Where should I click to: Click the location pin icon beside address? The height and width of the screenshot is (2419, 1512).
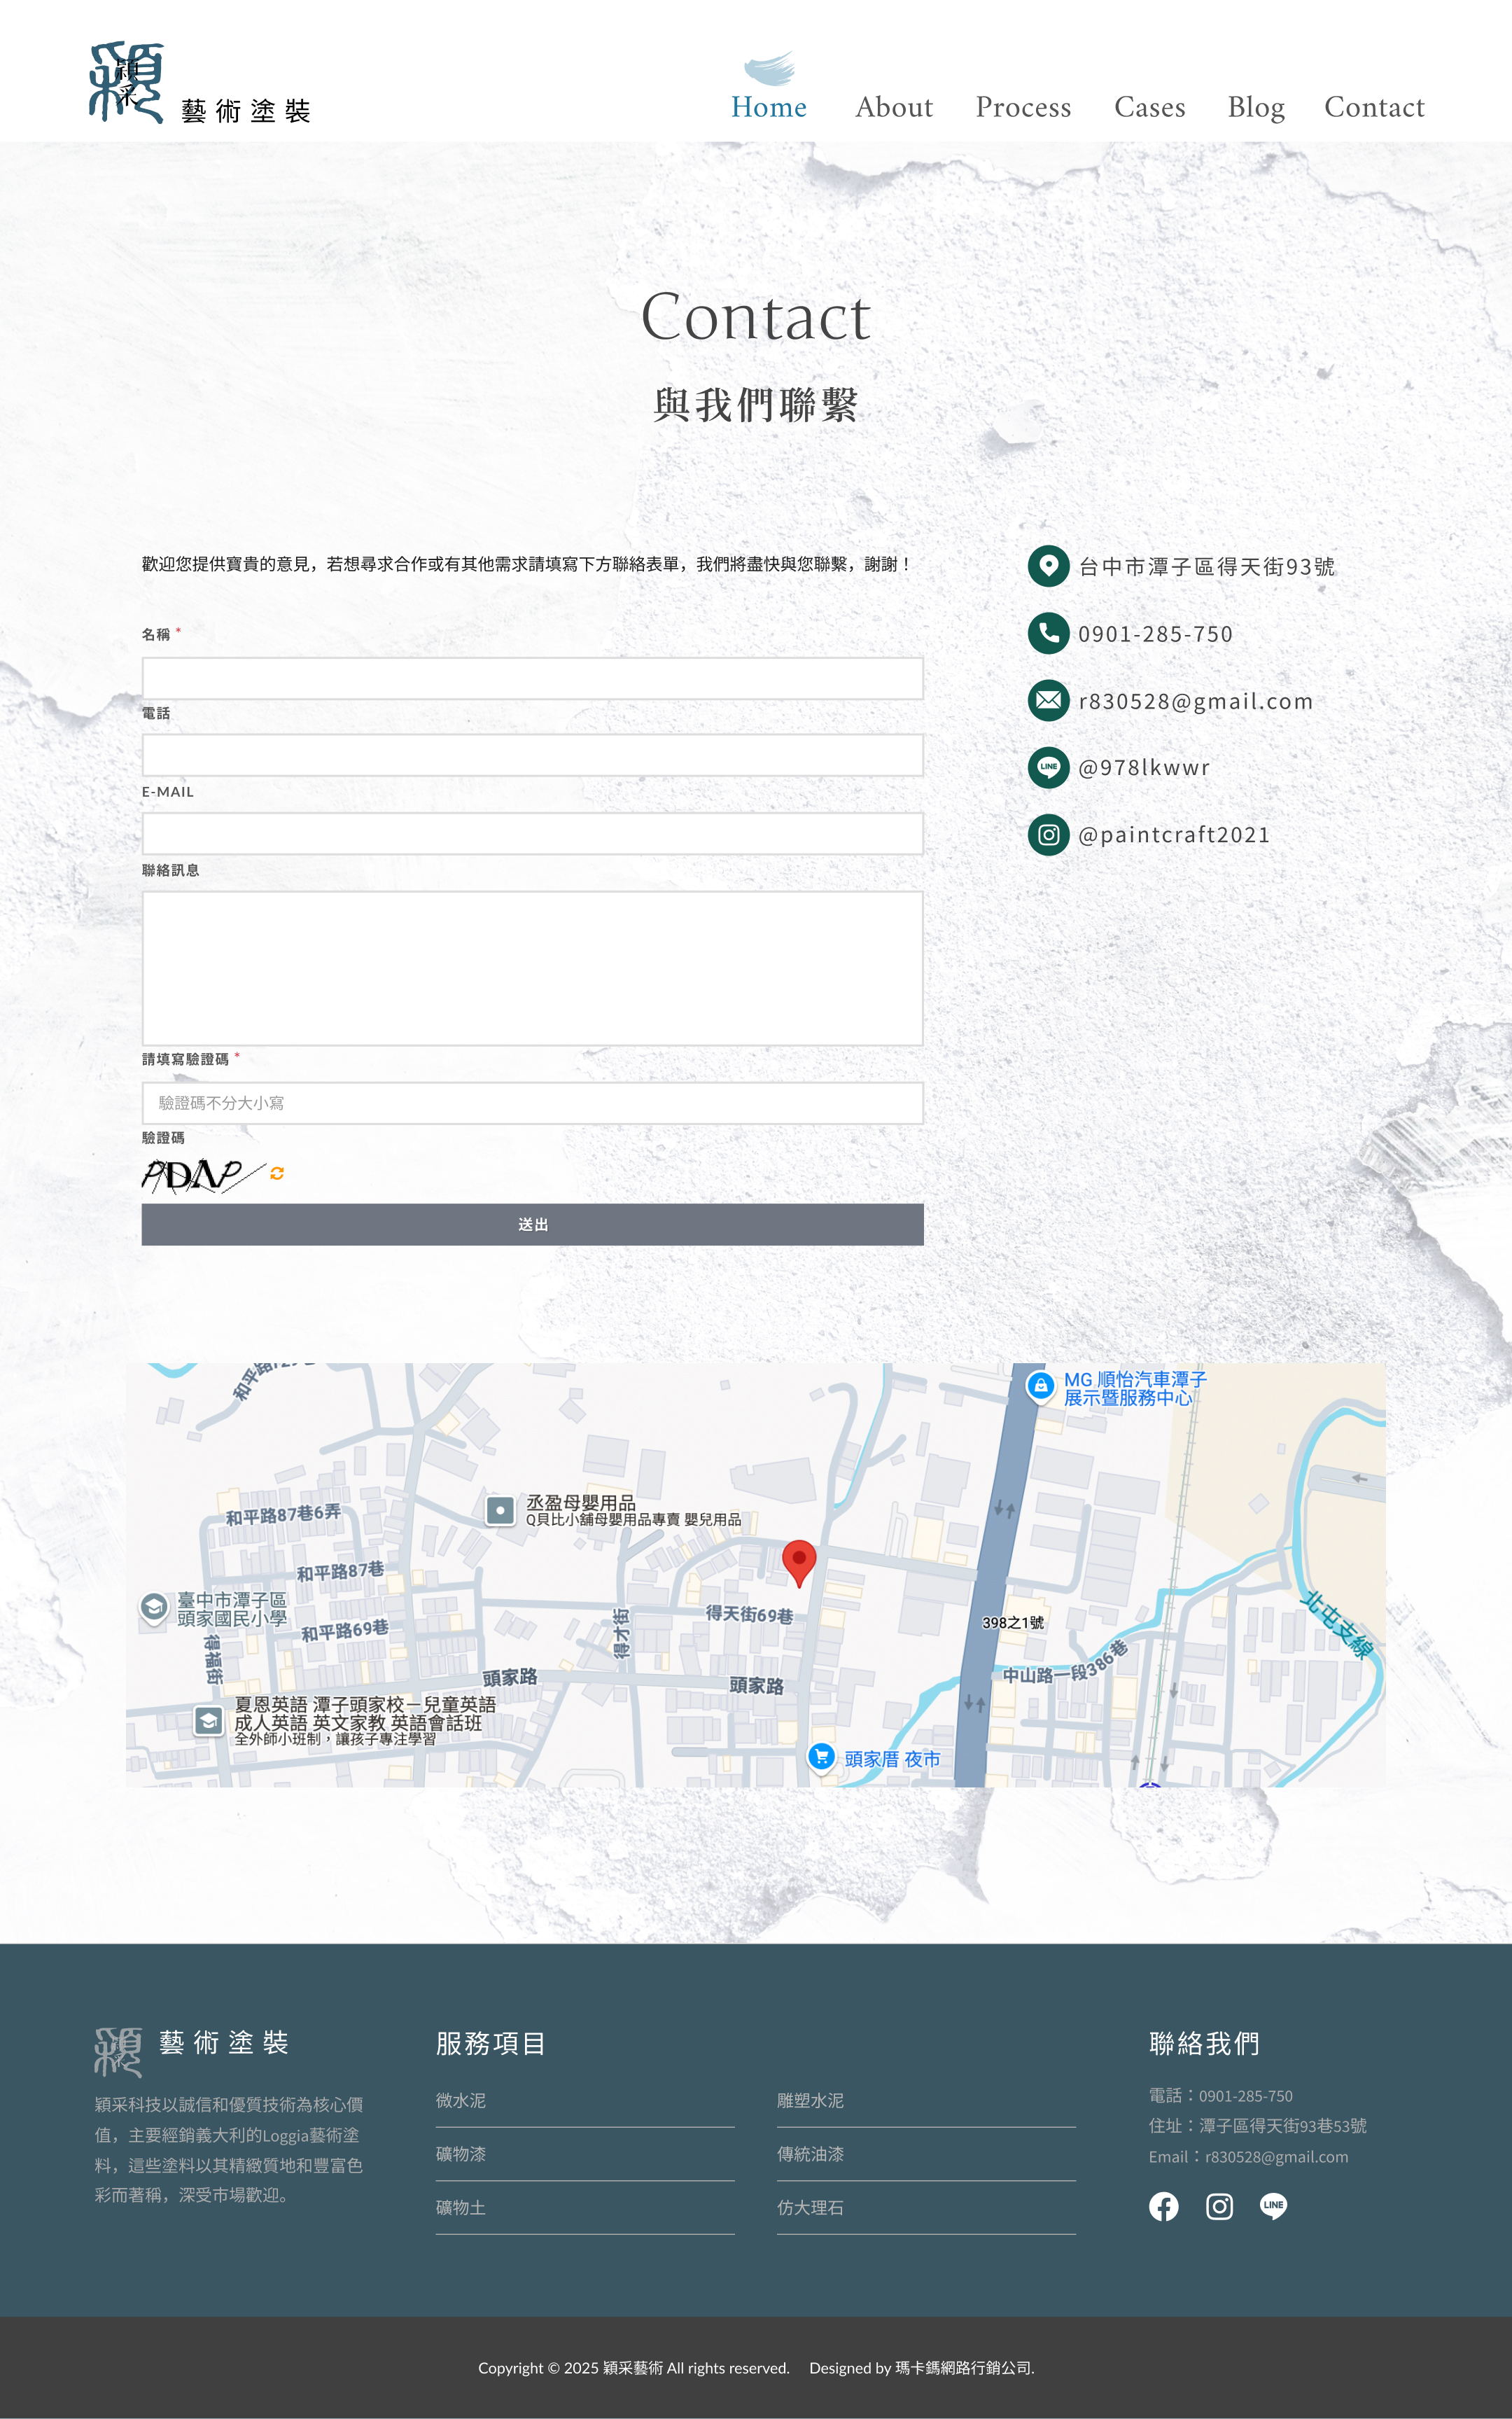click(1048, 566)
